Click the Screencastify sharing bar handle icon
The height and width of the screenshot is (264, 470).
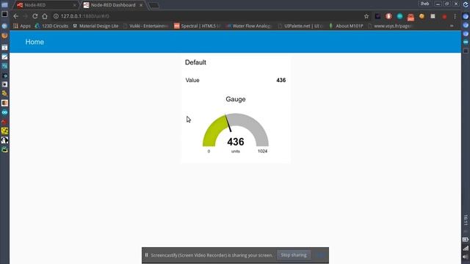pos(146,255)
